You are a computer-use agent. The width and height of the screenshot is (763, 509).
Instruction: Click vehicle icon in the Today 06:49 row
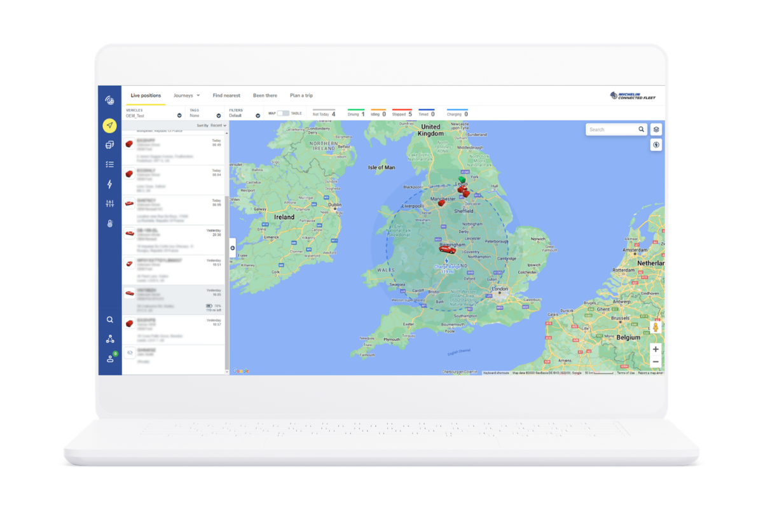(129, 144)
